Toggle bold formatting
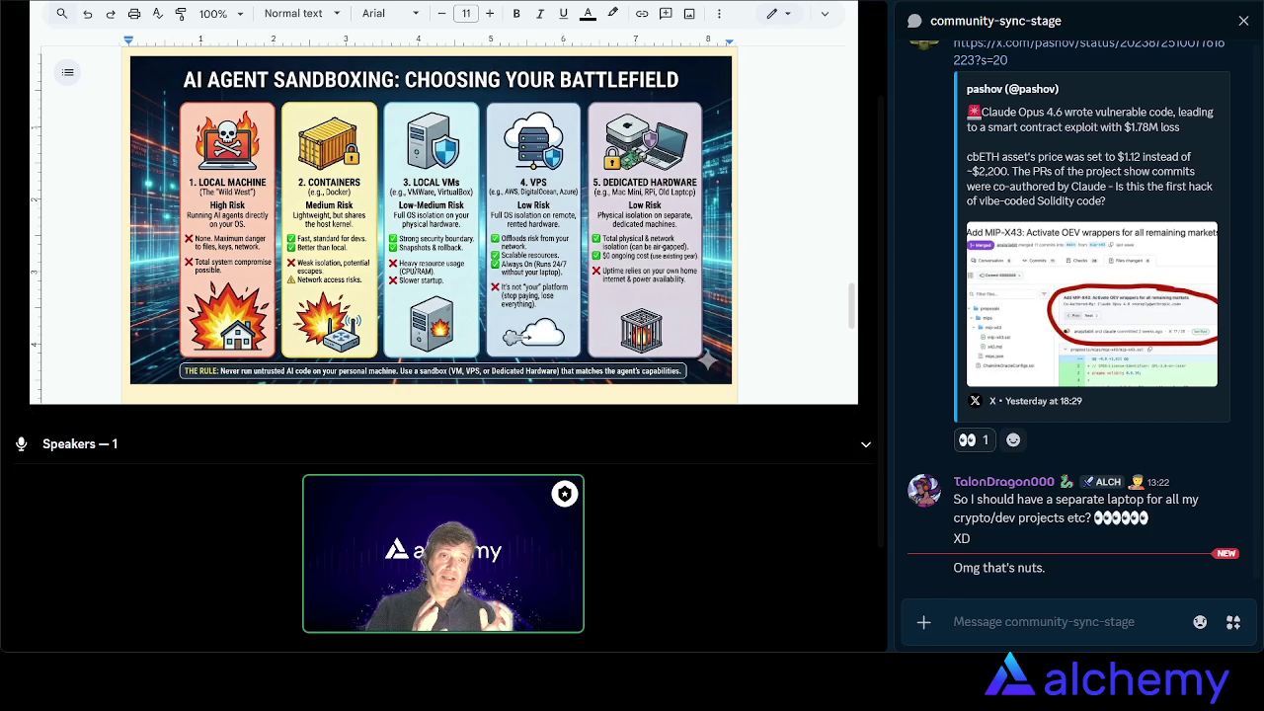The height and width of the screenshot is (711, 1264). coord(516,14)
